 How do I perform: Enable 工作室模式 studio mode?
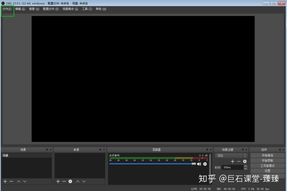point(267,166)
